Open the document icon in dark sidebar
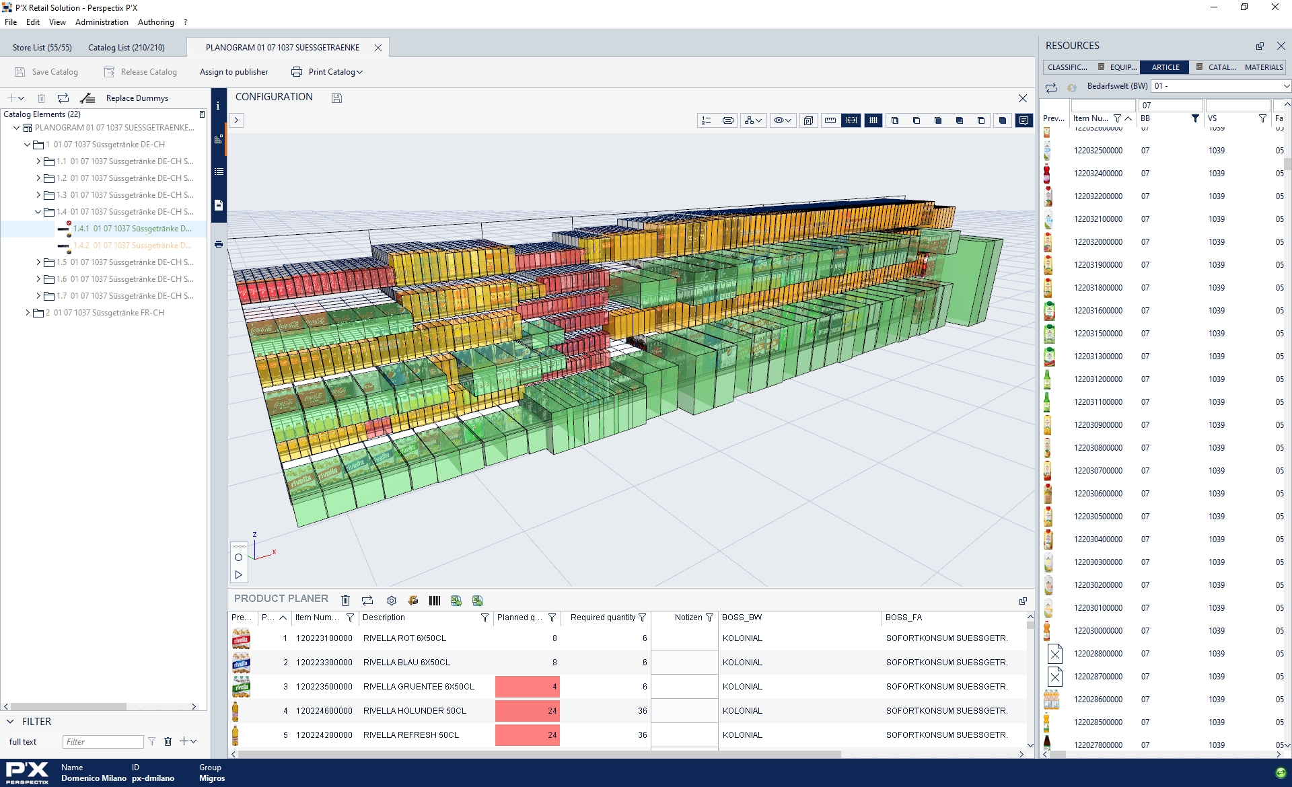 point(219,205)
